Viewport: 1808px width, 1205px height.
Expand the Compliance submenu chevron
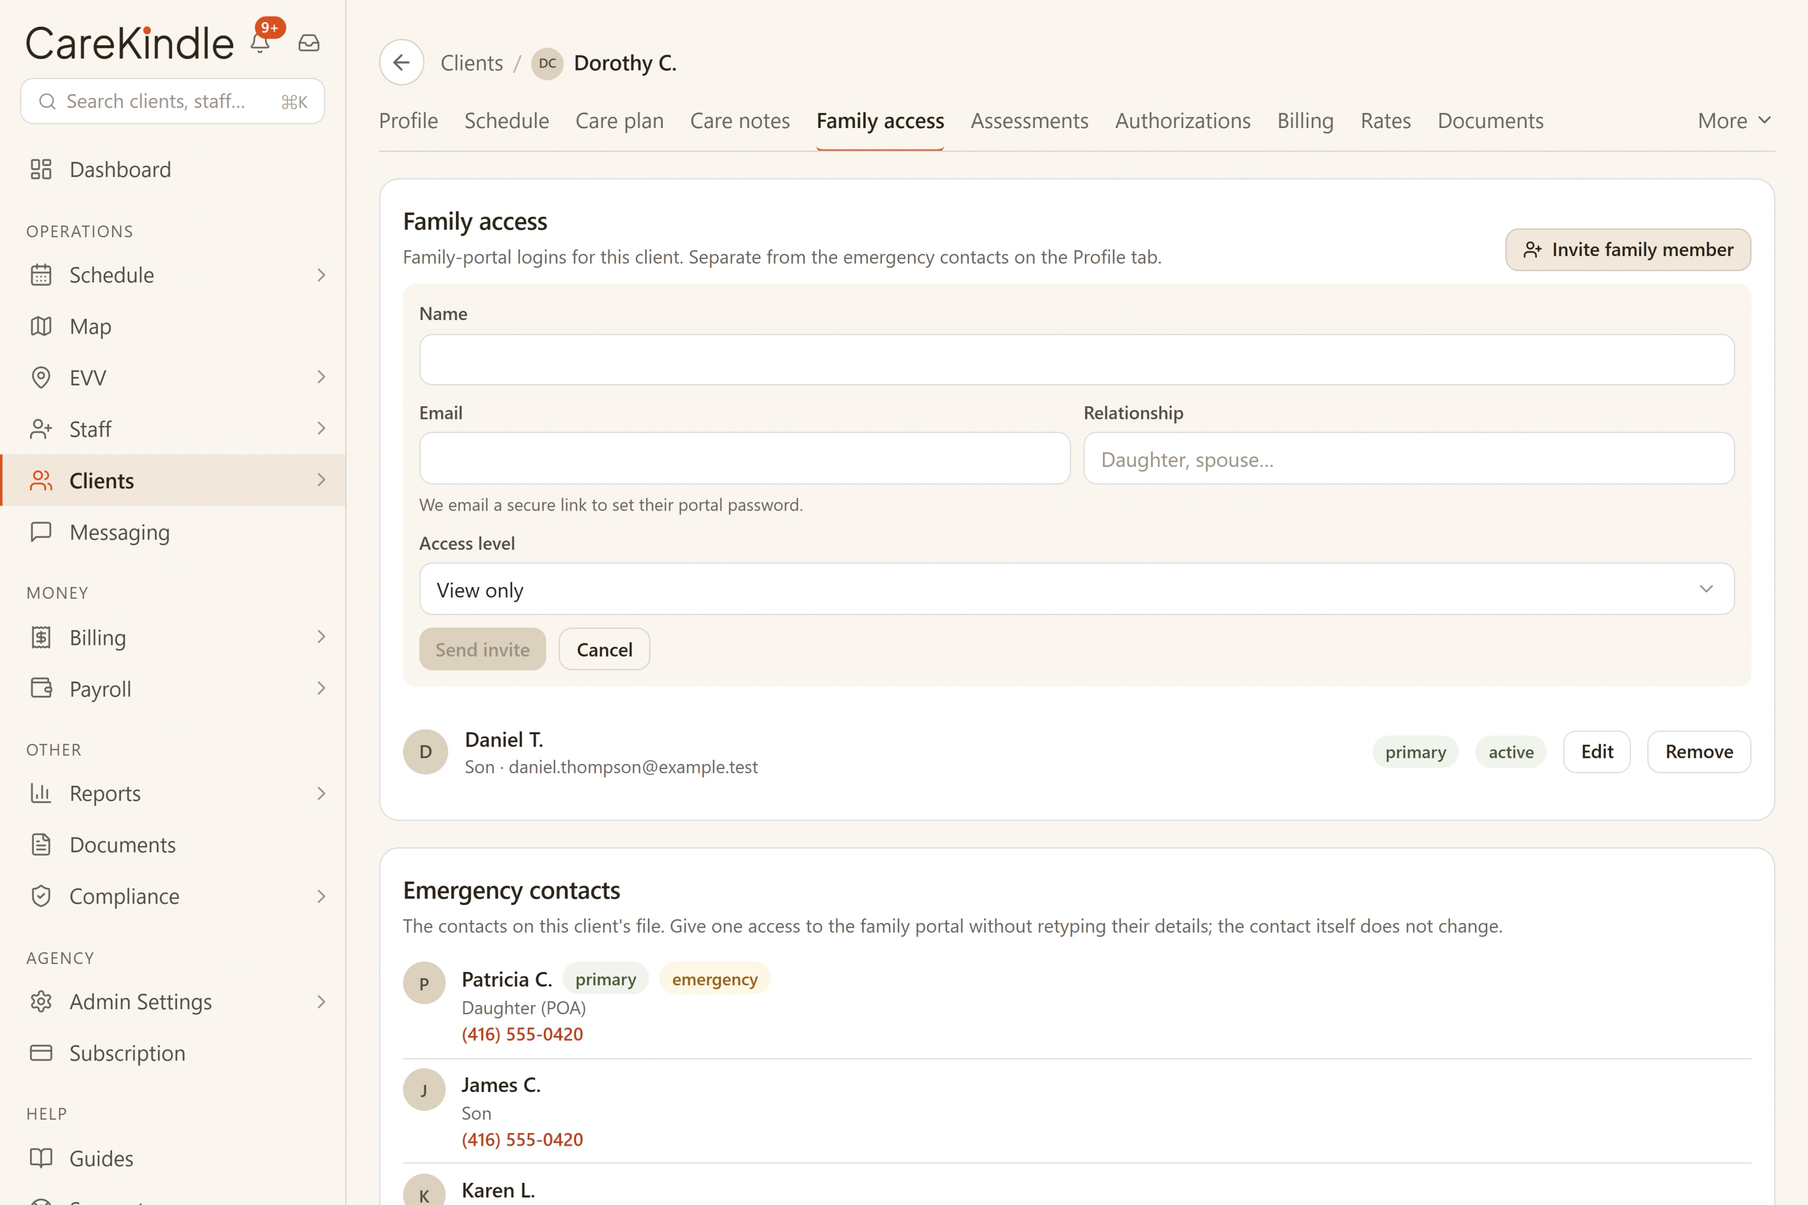click(x=321, y=896)
